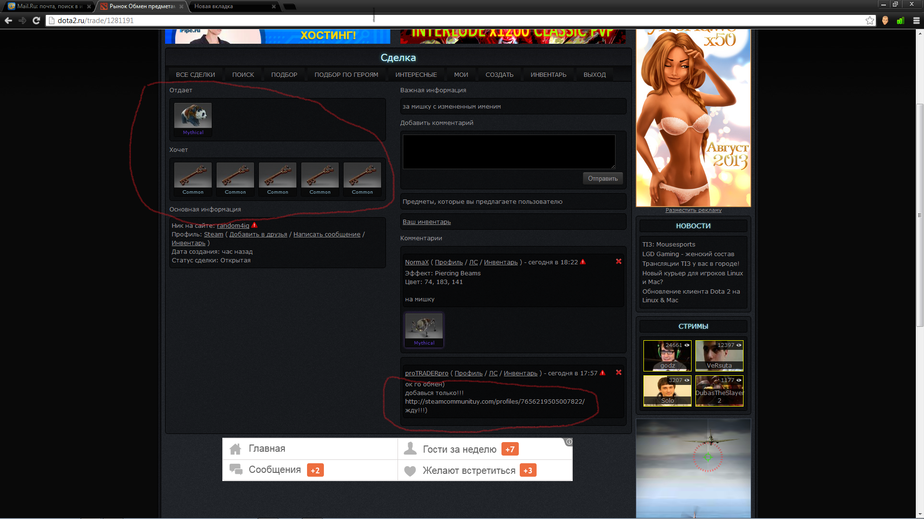
Task: Open ПОИСК menu tab
Action: (243, 74)
